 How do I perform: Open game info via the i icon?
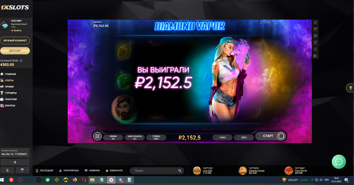[x=260, y=22]
